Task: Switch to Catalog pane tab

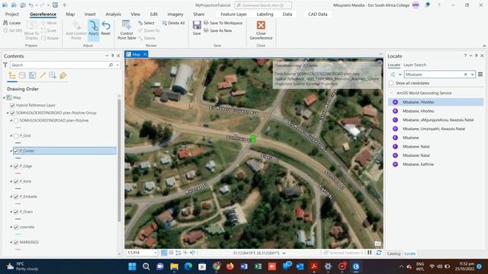Action: click(x=393, y=253)
